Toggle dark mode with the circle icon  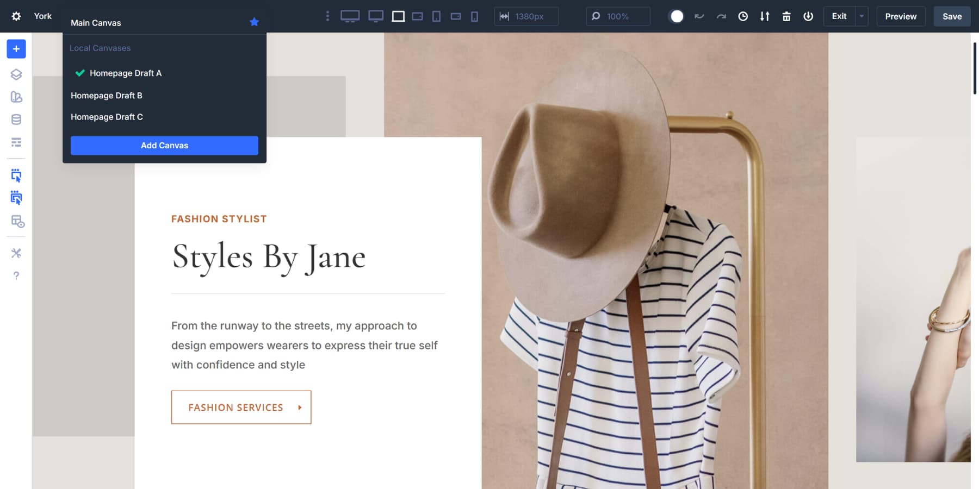click(677, 16)
